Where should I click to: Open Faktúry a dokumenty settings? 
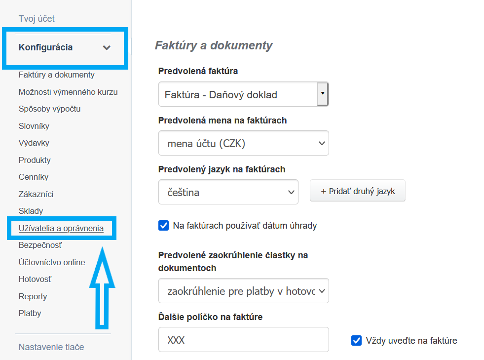[56, 75]
